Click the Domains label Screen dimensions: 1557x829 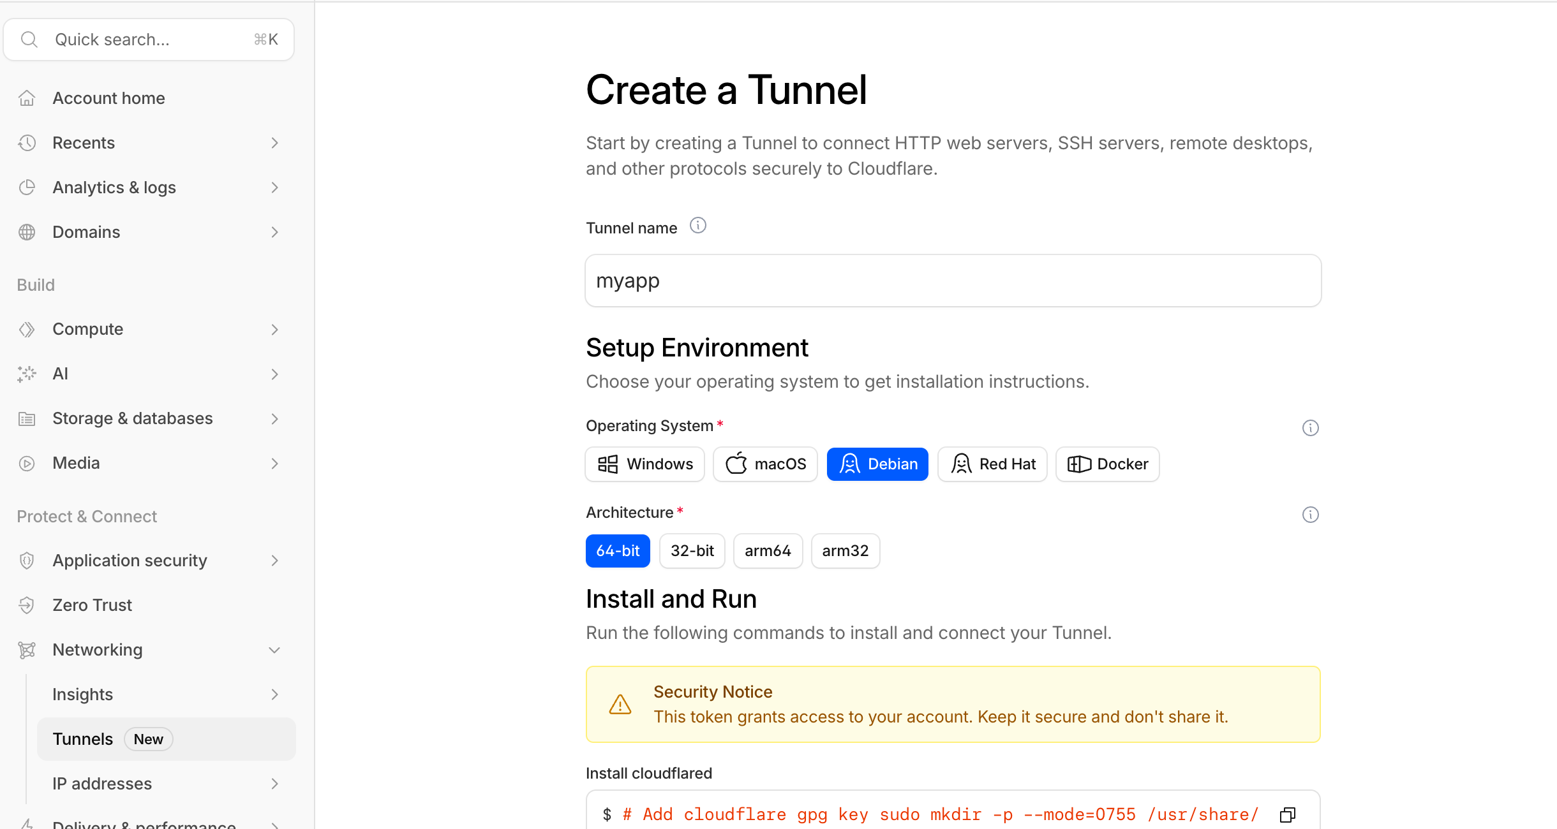pyautogui.click(x=86, y=232)
